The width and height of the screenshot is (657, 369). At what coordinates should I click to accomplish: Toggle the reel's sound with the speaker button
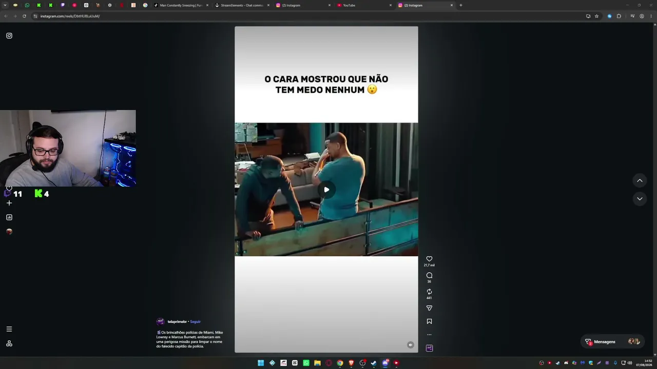click(x=410, y=345)
